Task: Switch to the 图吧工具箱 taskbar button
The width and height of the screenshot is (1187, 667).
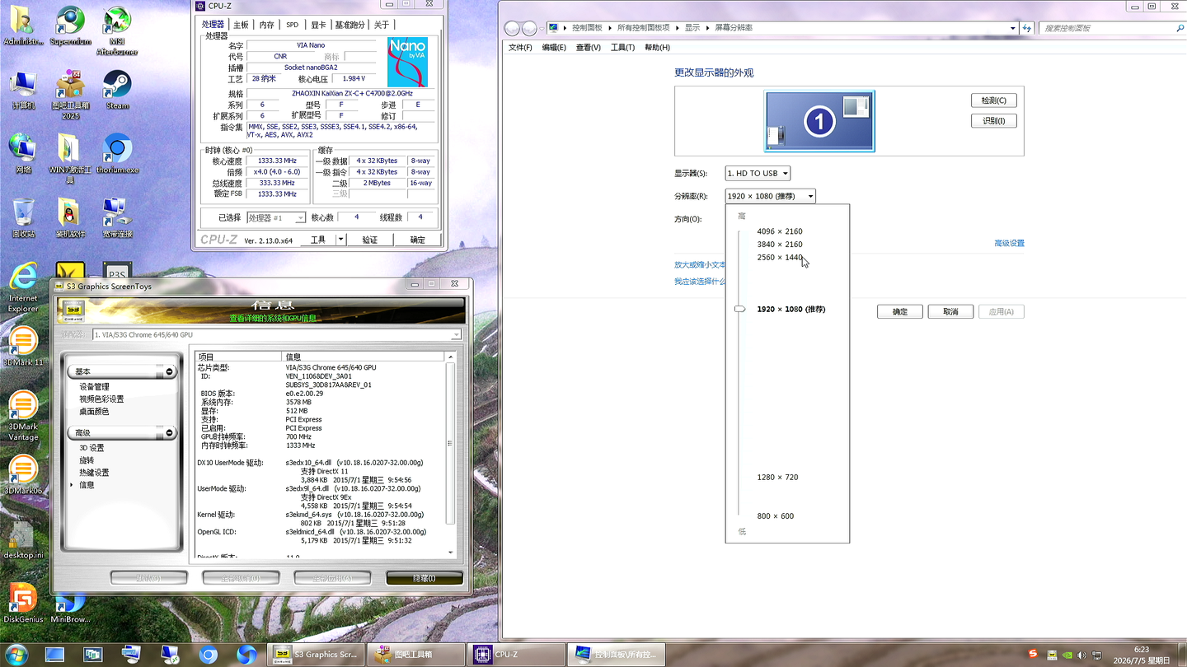Action: pyautogui.click(x=415, y=655)
